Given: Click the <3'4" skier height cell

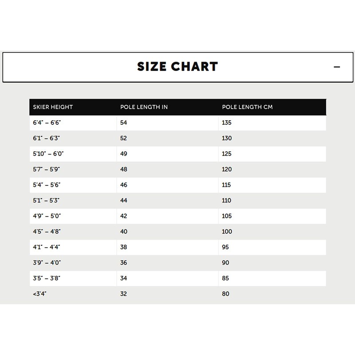Looking at the screenshot, I should click(40, 294).
